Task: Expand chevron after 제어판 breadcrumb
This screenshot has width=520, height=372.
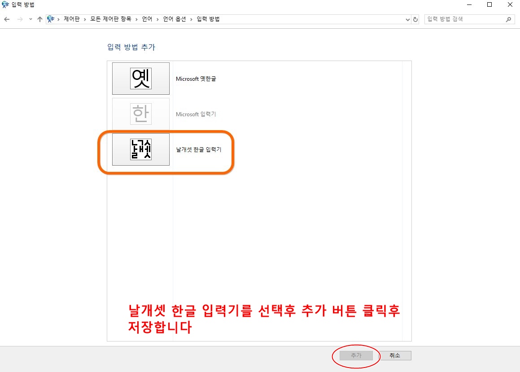Action: tap(85, 19)
